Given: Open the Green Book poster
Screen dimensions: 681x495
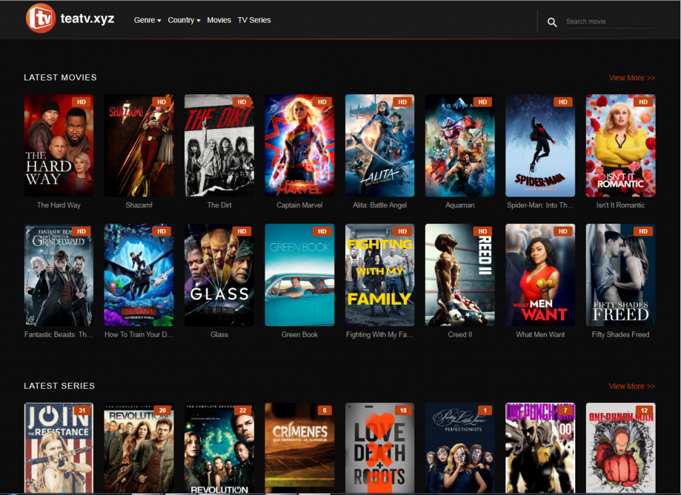Looking at the screenshot, I should pos(300,275).
